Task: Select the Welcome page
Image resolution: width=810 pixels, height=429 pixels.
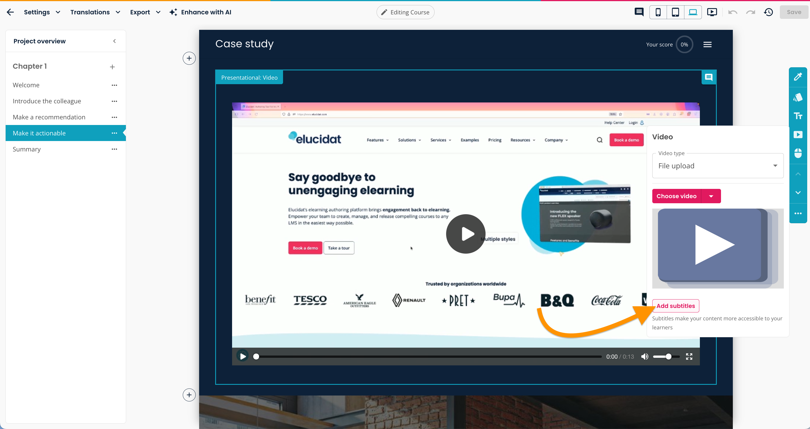Action: [26, 85]
